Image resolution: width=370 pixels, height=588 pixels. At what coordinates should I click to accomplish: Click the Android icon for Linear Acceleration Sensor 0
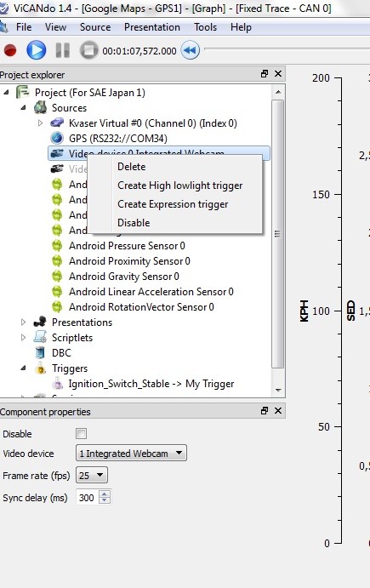[57, 292]
